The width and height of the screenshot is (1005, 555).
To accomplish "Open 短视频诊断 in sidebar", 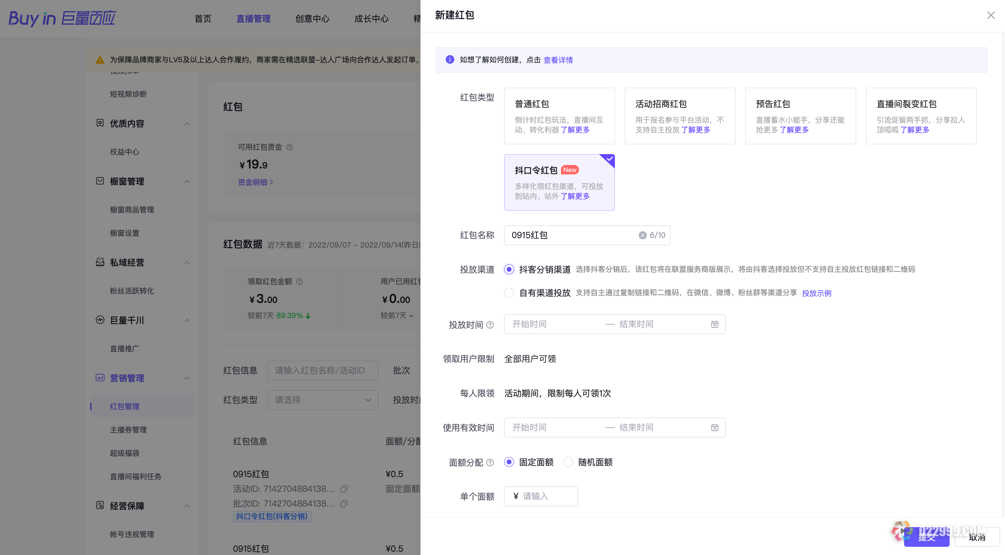I will click(128, 94).
